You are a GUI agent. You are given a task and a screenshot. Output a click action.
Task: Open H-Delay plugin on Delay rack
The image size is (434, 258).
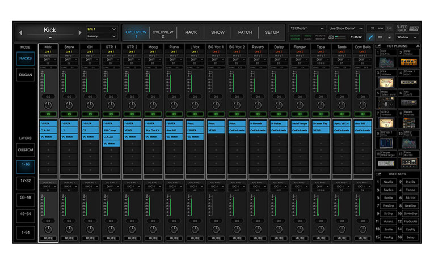279,123
